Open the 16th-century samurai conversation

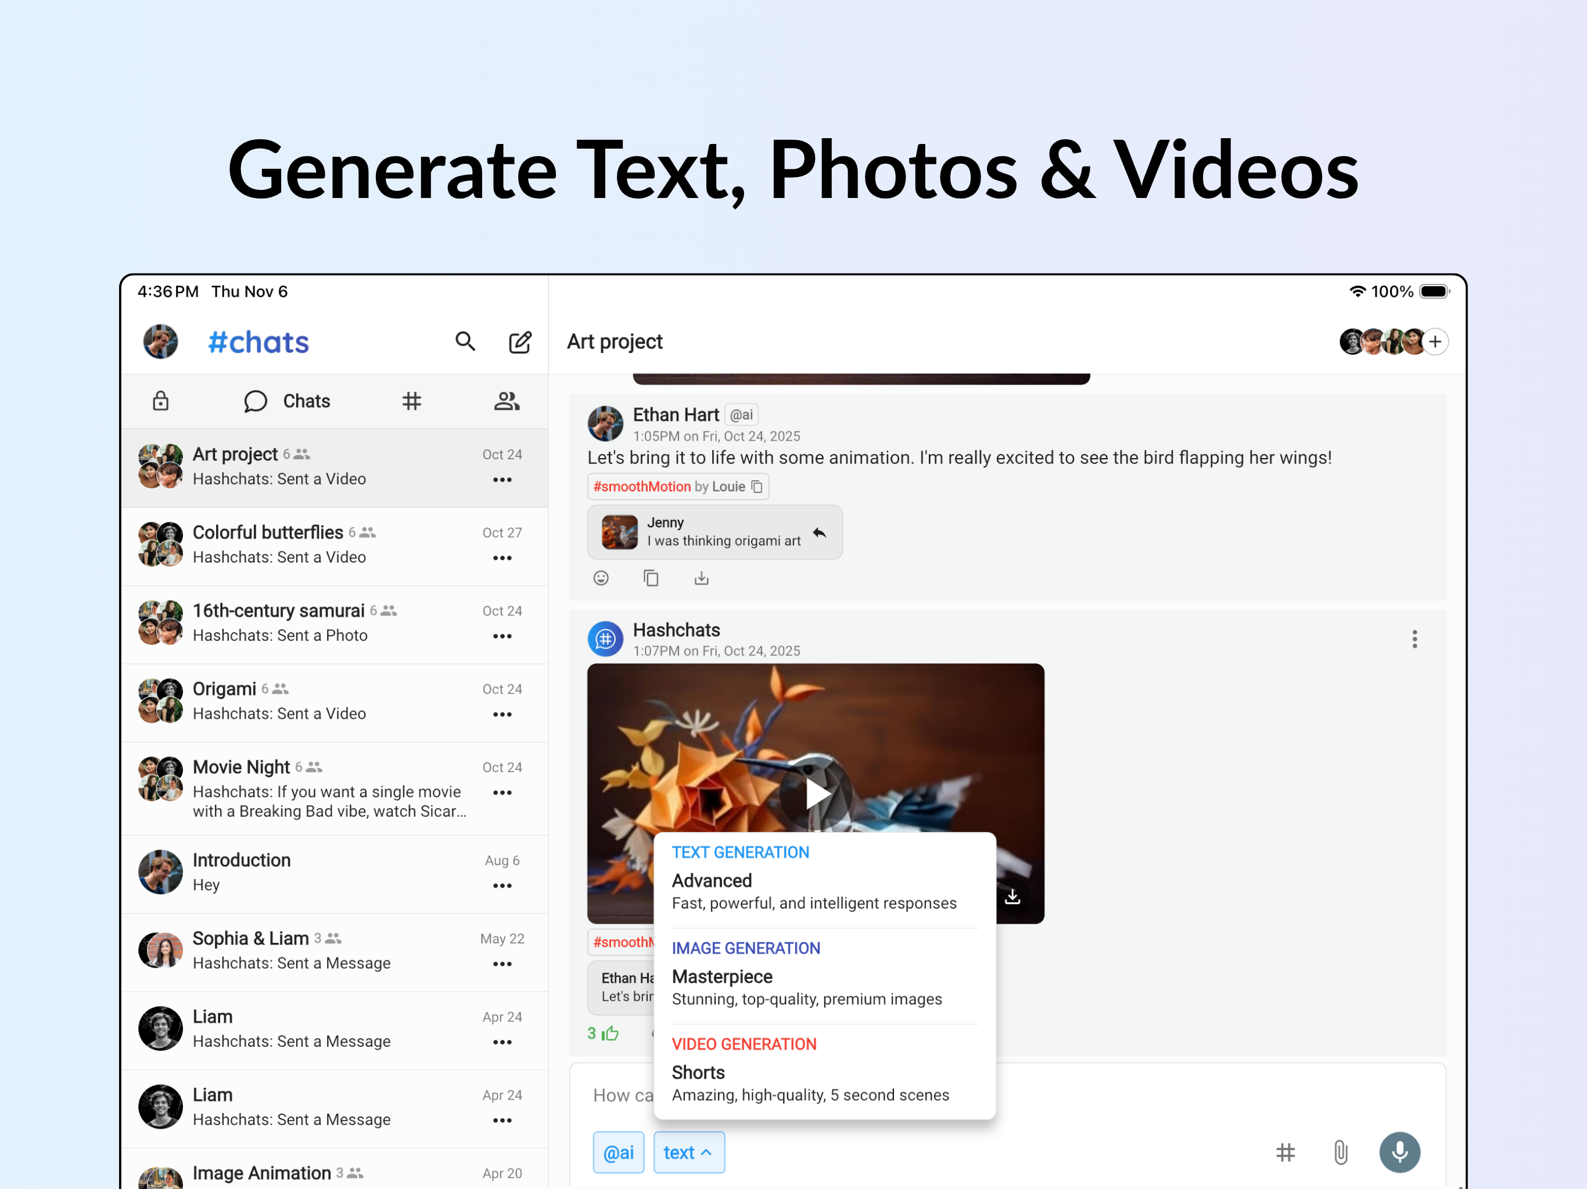[335, 625]
